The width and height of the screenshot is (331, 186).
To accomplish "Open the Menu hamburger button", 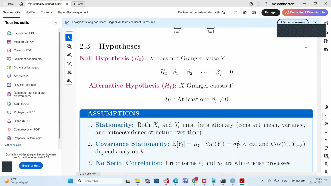I will click(9, 4).
